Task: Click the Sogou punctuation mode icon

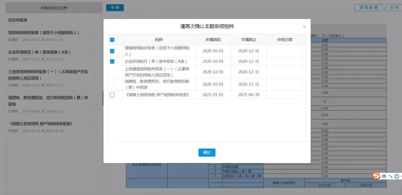Action: [390, 176]
